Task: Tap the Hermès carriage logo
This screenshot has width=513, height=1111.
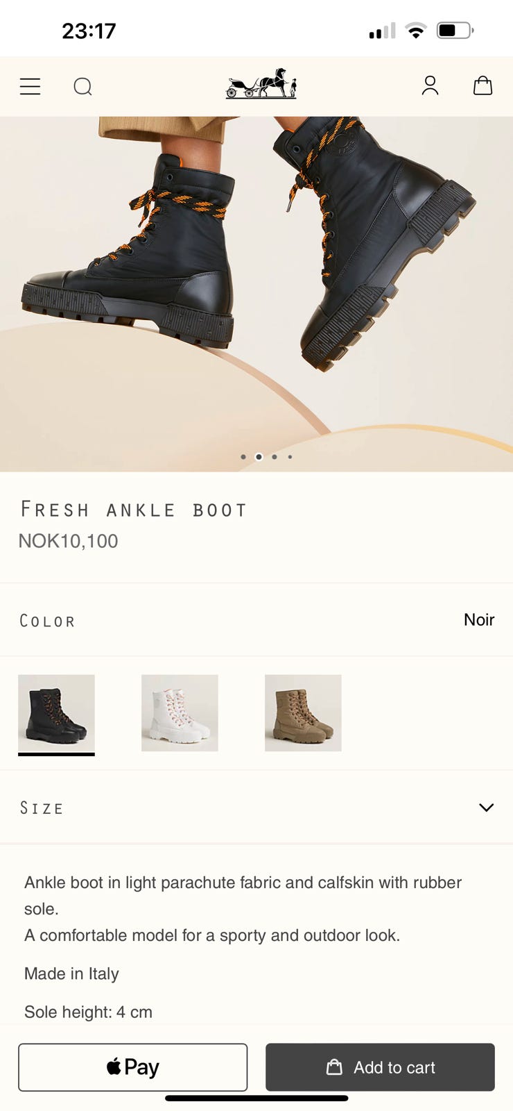Action: [261, 84]
